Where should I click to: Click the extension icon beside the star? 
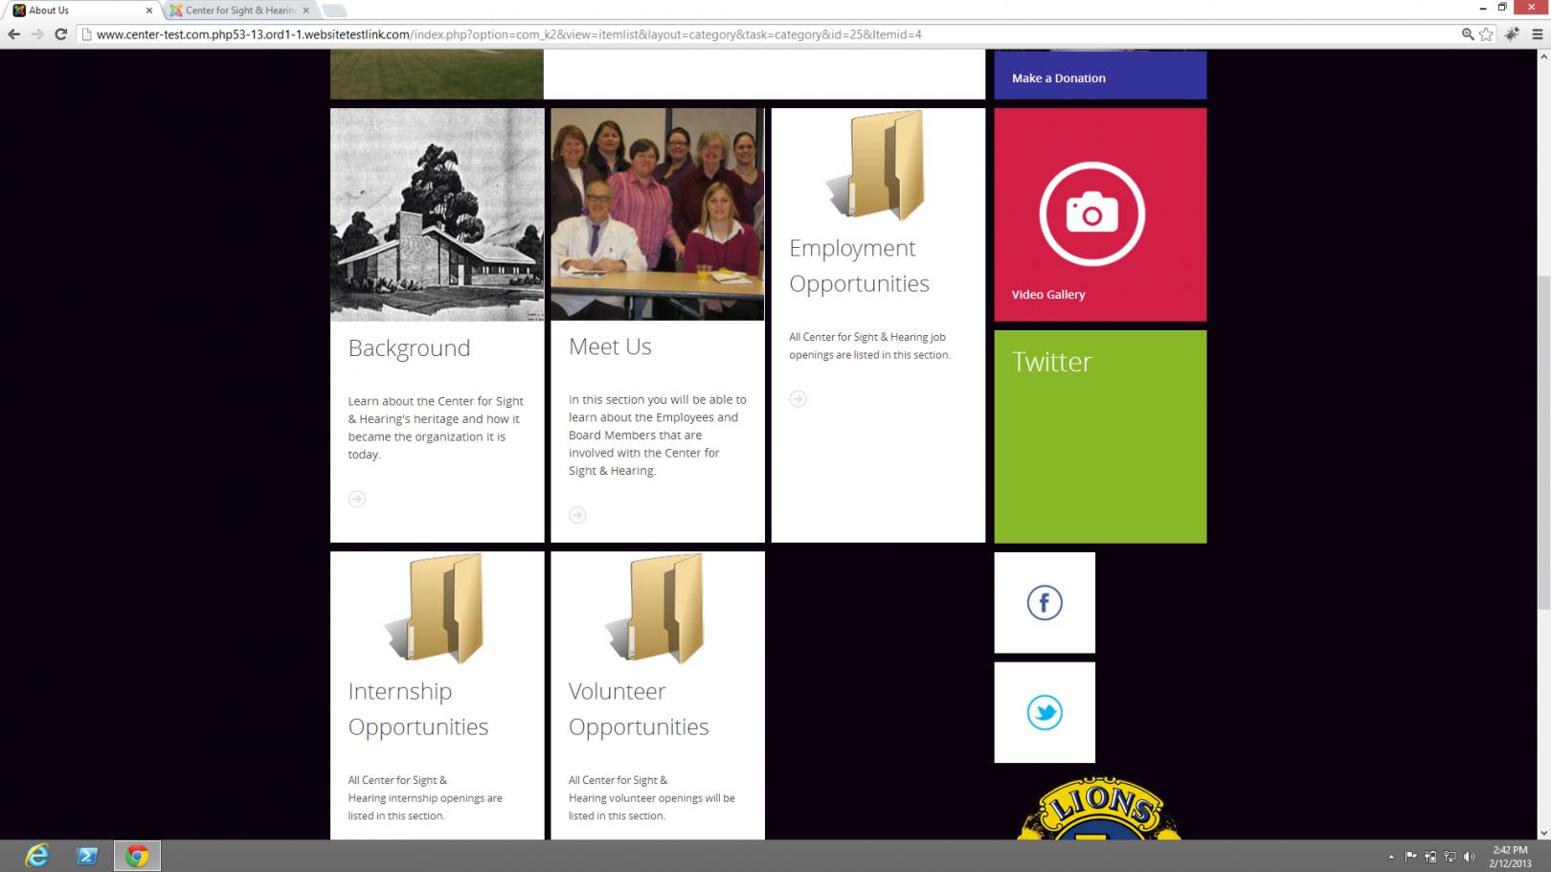(1513, 34)
